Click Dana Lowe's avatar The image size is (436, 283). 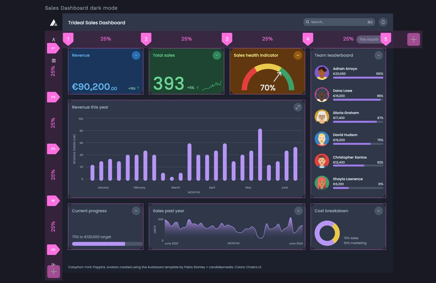[322, 95]
